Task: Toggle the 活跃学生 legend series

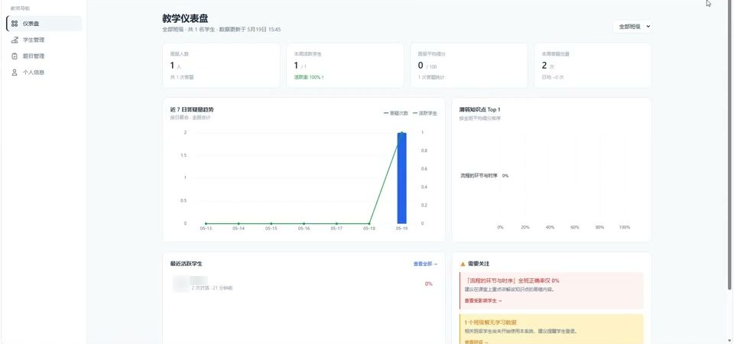Action: pyautogui.click(x=424, y=113)
